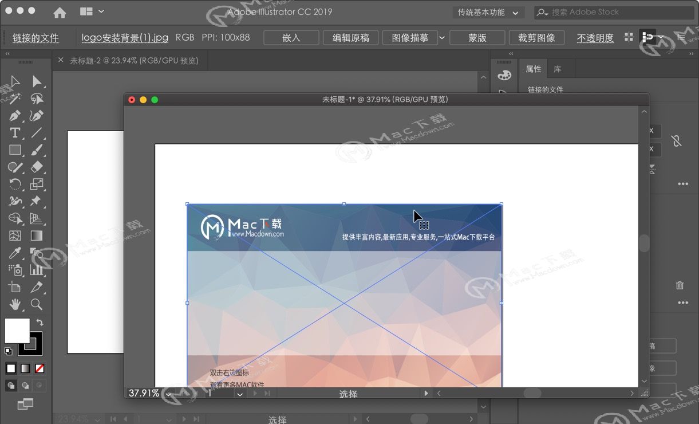699x424 pixels.
Task: Select the Selection tool arrow
Action: (15, 82)
